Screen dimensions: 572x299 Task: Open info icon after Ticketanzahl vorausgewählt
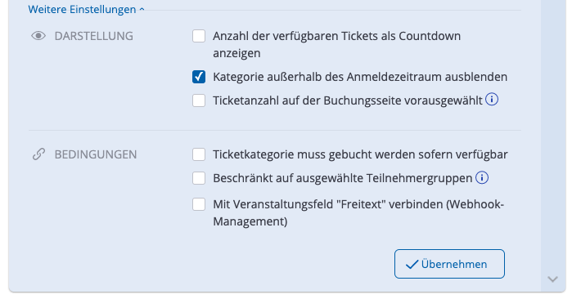(x=492, y=99)
